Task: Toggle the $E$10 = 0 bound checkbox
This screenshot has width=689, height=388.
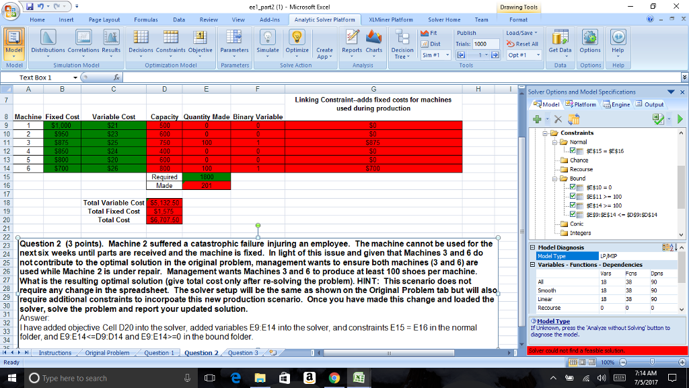Action: click(x=573, y=187)
